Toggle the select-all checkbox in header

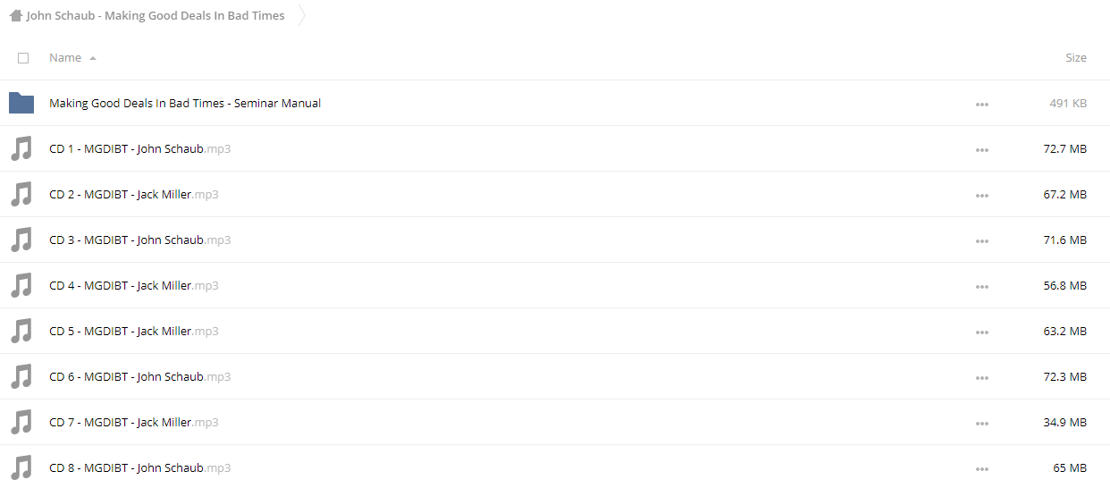pos(23,58)
